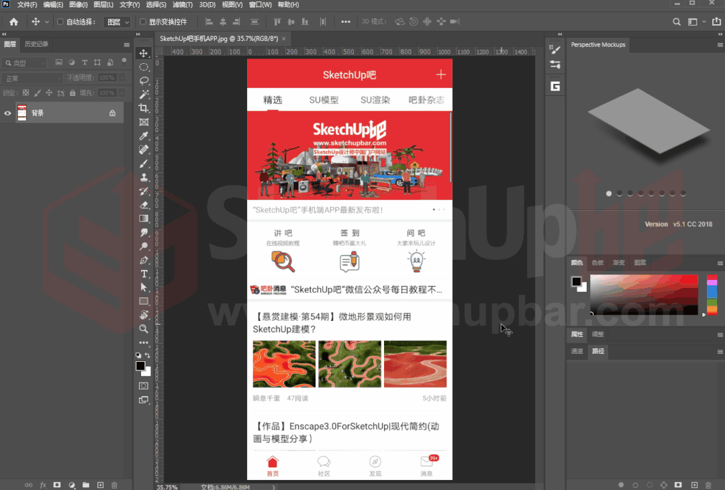
Task: Toggle lock position in Layers panel
Action: click(49, 93)
